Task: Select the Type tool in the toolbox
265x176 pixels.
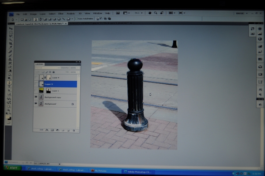Action: click(x=10, y=86)
